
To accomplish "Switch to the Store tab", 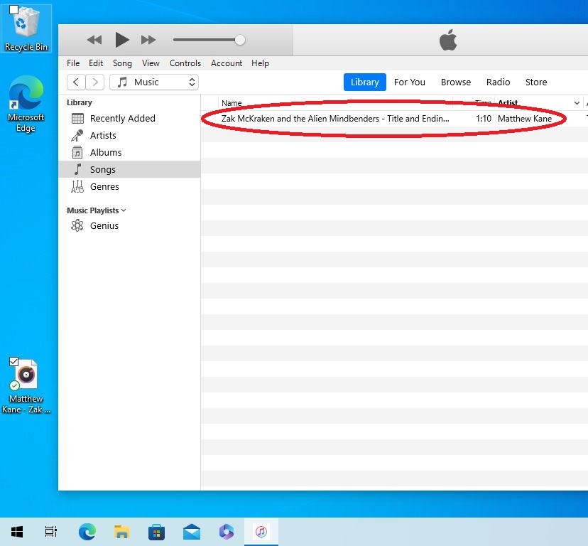I will tap(536, 82).
